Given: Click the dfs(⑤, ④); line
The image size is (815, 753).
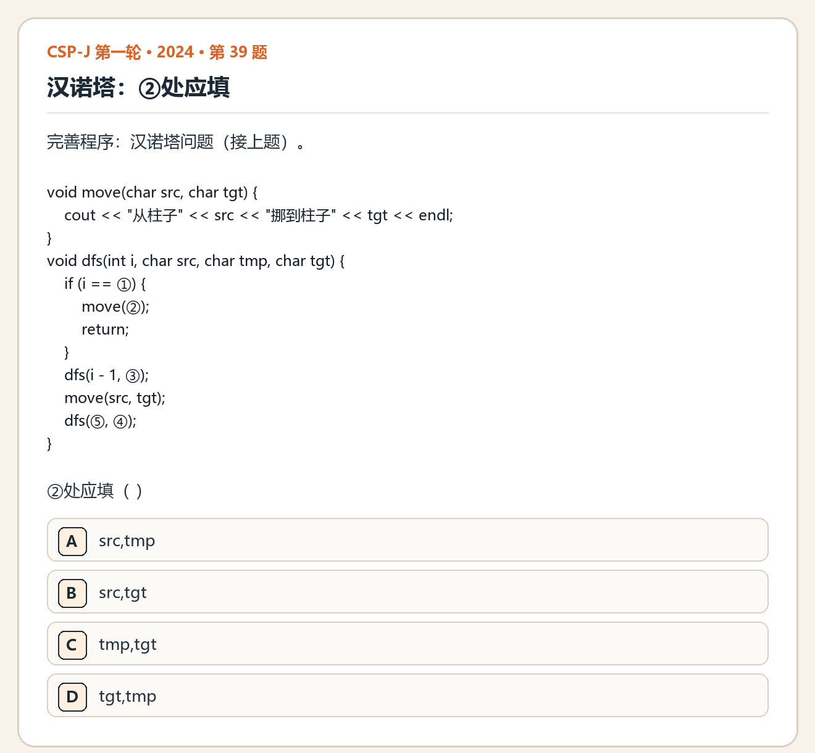Looking at the screenshot, I should coord(100,421).
